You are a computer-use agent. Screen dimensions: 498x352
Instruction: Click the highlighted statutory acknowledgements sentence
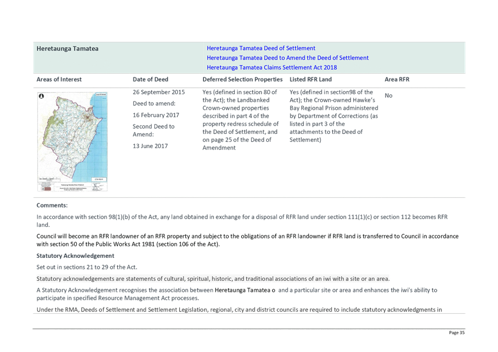click(x=213, y=278)
